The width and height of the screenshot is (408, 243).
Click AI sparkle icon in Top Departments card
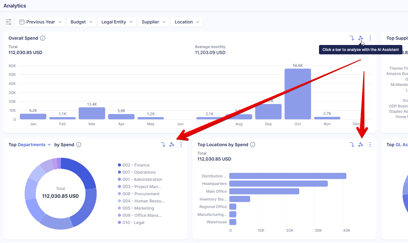(x=172, y=145)
